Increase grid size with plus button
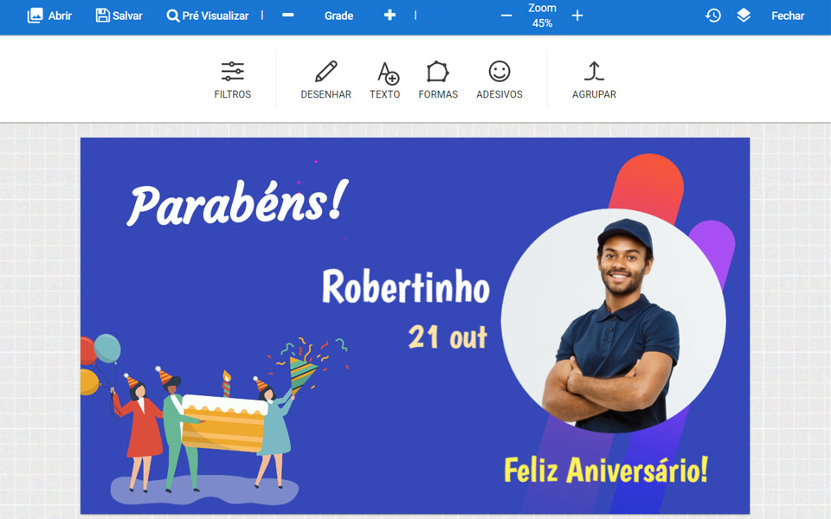Screen dimensions: 831x519 pyautogui.click(x=390, y=15)
